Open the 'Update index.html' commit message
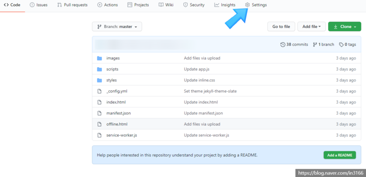Screen dimensions: 366x177 pos(201,102)
